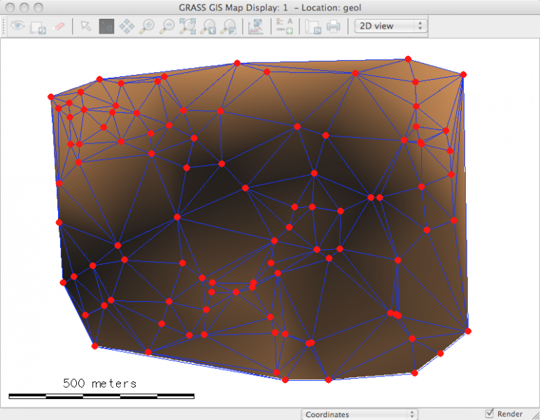Activate the Query raster/vector map tool
540x420 pixels.
[x=106, y=27]
